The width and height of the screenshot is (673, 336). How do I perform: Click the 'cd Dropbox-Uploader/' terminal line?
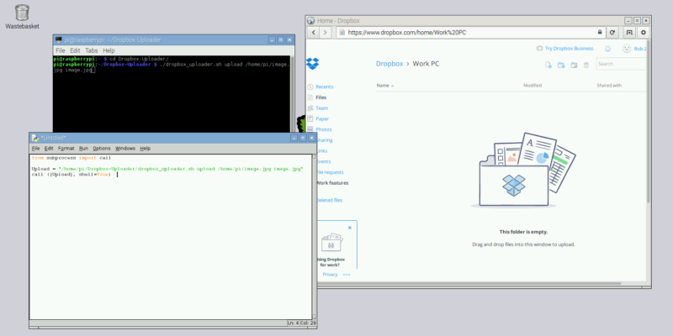pyautogui.click(x=137, y=59)
